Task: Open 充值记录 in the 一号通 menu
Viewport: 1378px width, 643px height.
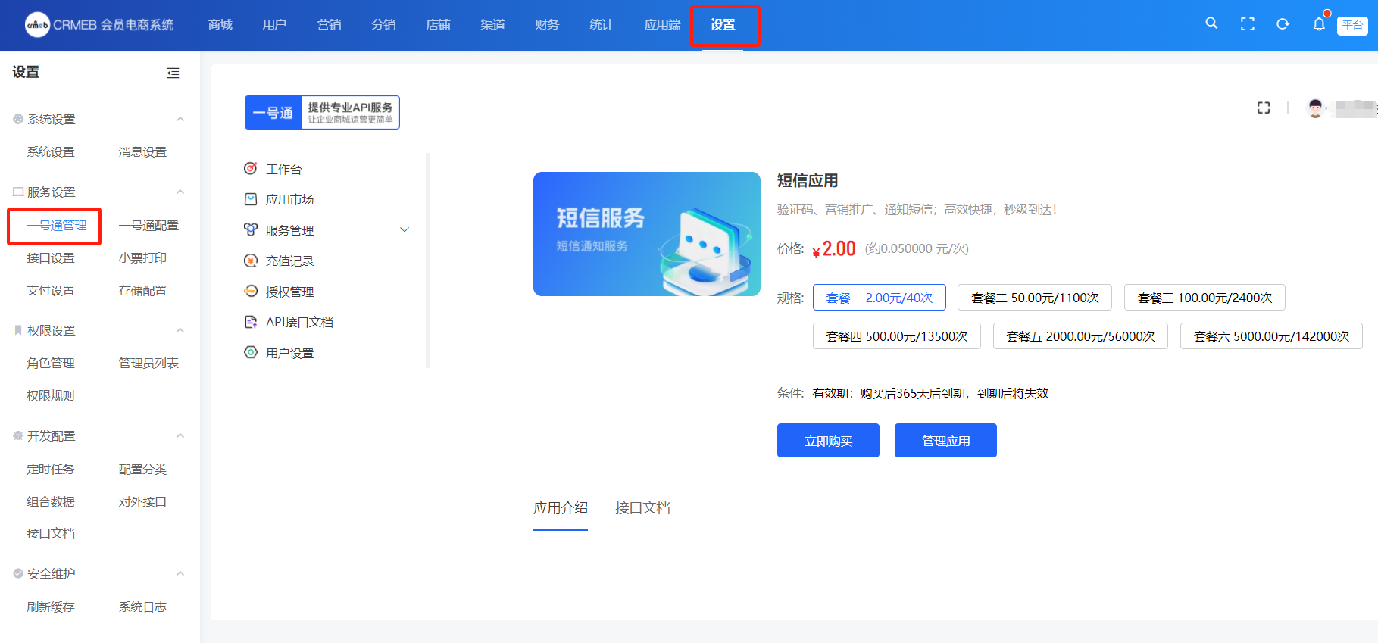Action: point(289,261)
